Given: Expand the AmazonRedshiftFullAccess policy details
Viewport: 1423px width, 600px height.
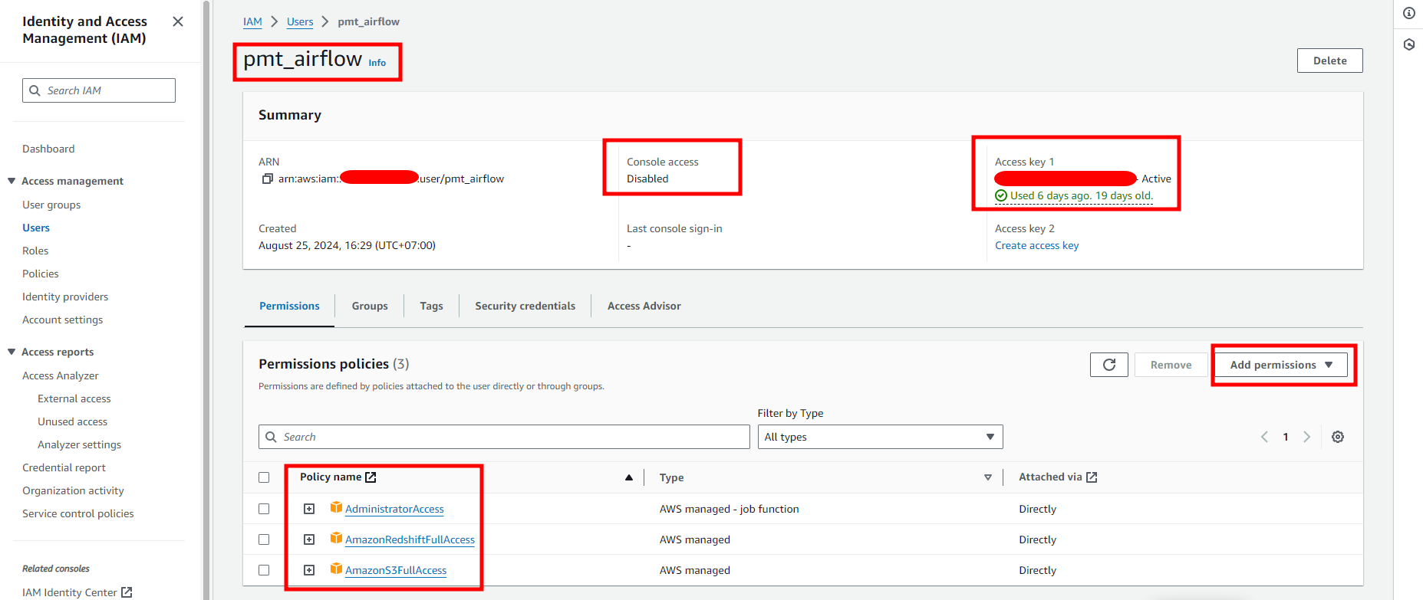Looking at the screenshot, I should pos(309,539).
